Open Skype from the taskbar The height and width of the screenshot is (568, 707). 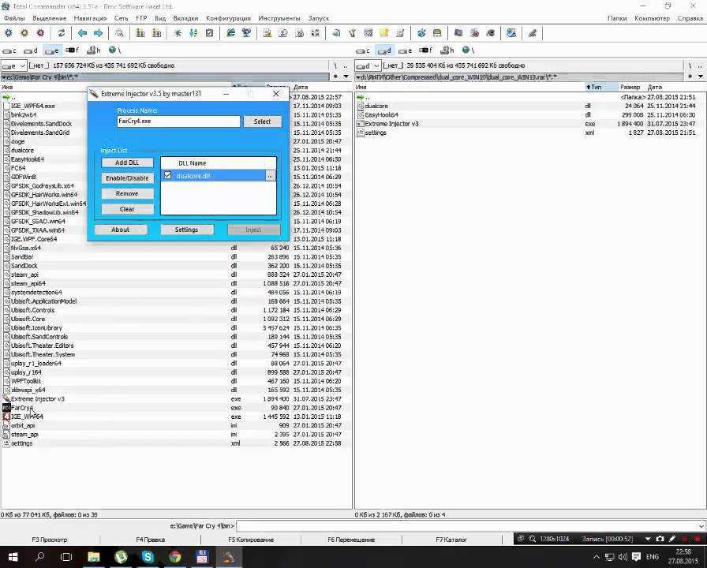[148, 557]
